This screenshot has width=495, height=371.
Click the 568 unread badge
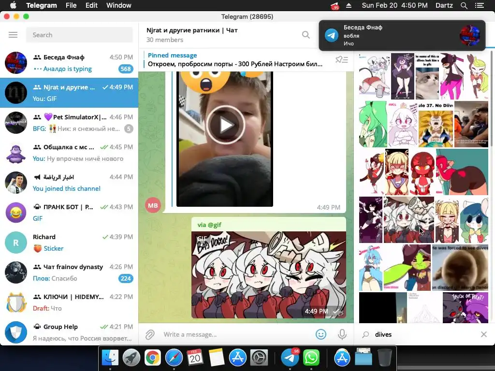click(126, 69)
